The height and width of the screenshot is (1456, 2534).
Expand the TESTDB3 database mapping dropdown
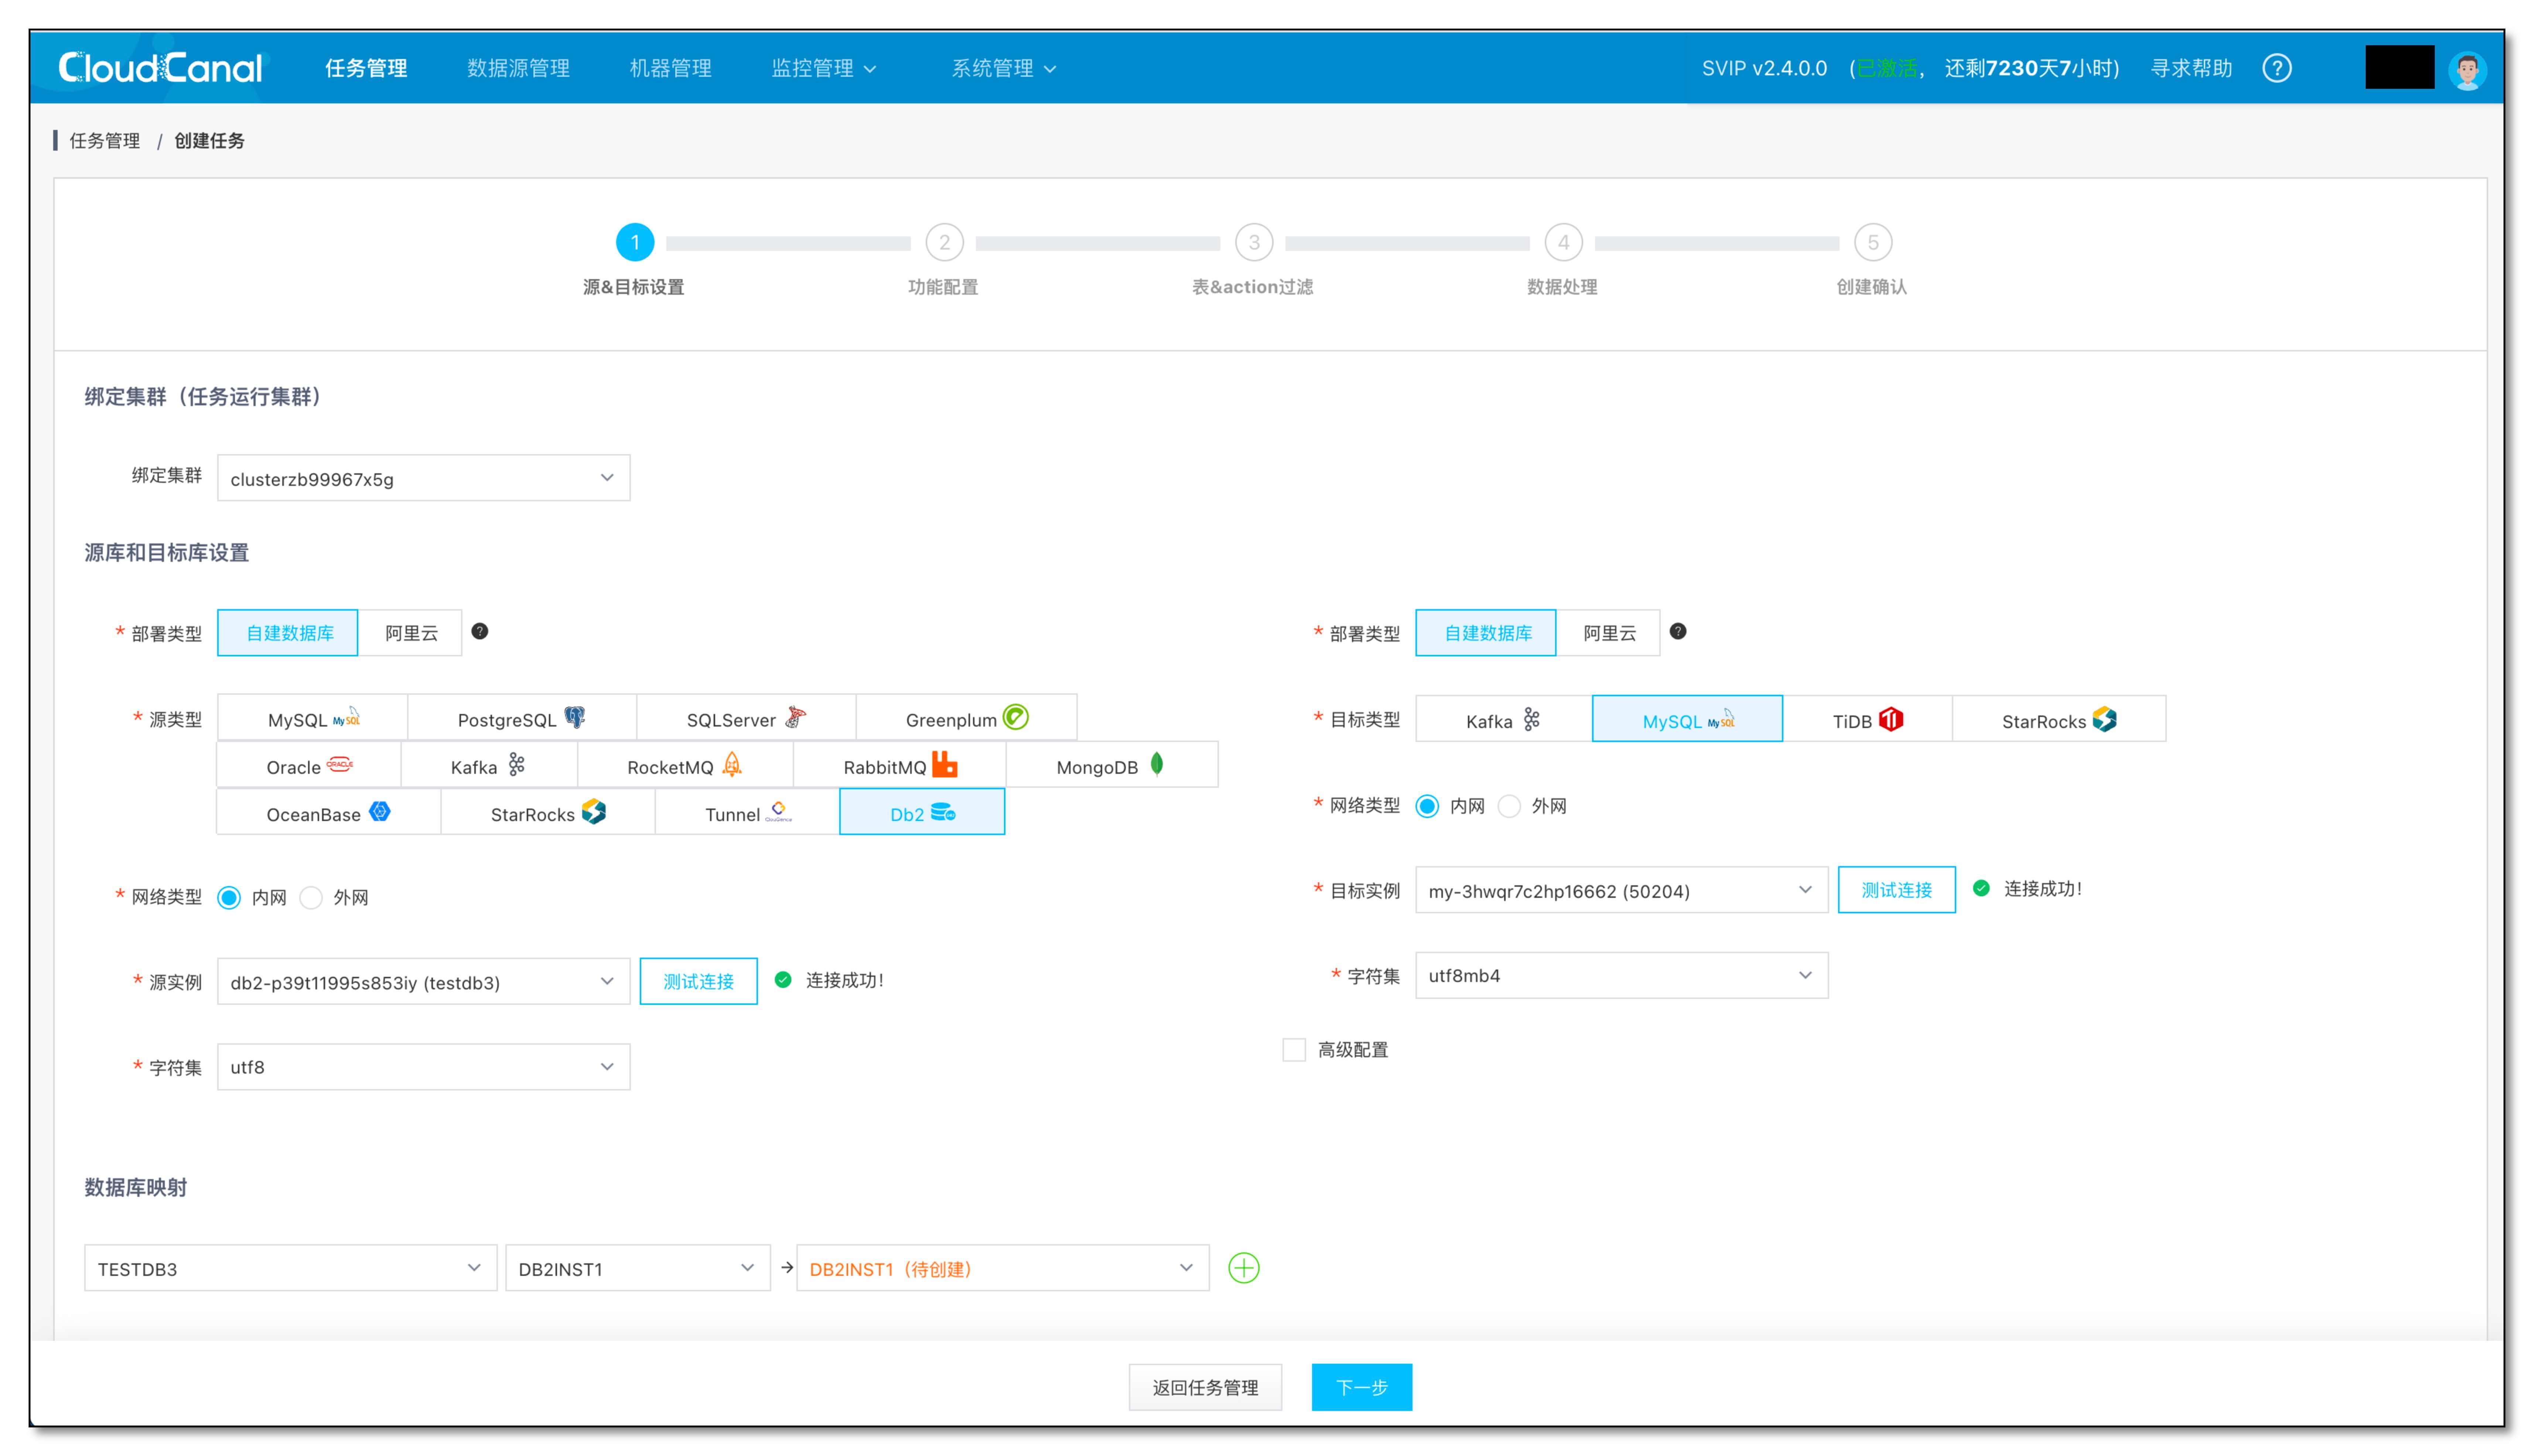(x=290, y=1268)
